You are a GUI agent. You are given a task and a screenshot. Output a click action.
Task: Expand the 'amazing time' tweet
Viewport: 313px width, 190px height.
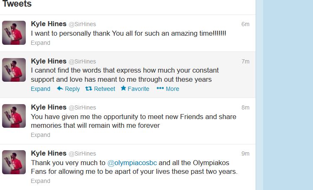[40, 43]
